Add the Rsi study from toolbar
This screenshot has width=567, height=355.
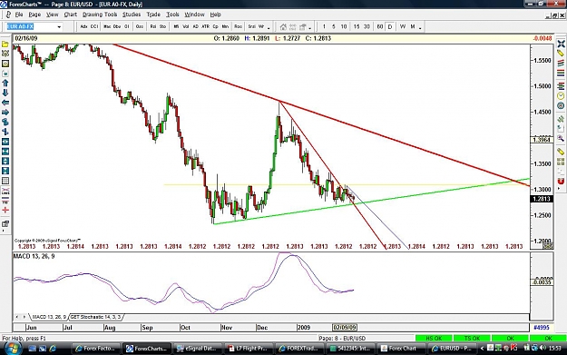[x=153, y=26]
